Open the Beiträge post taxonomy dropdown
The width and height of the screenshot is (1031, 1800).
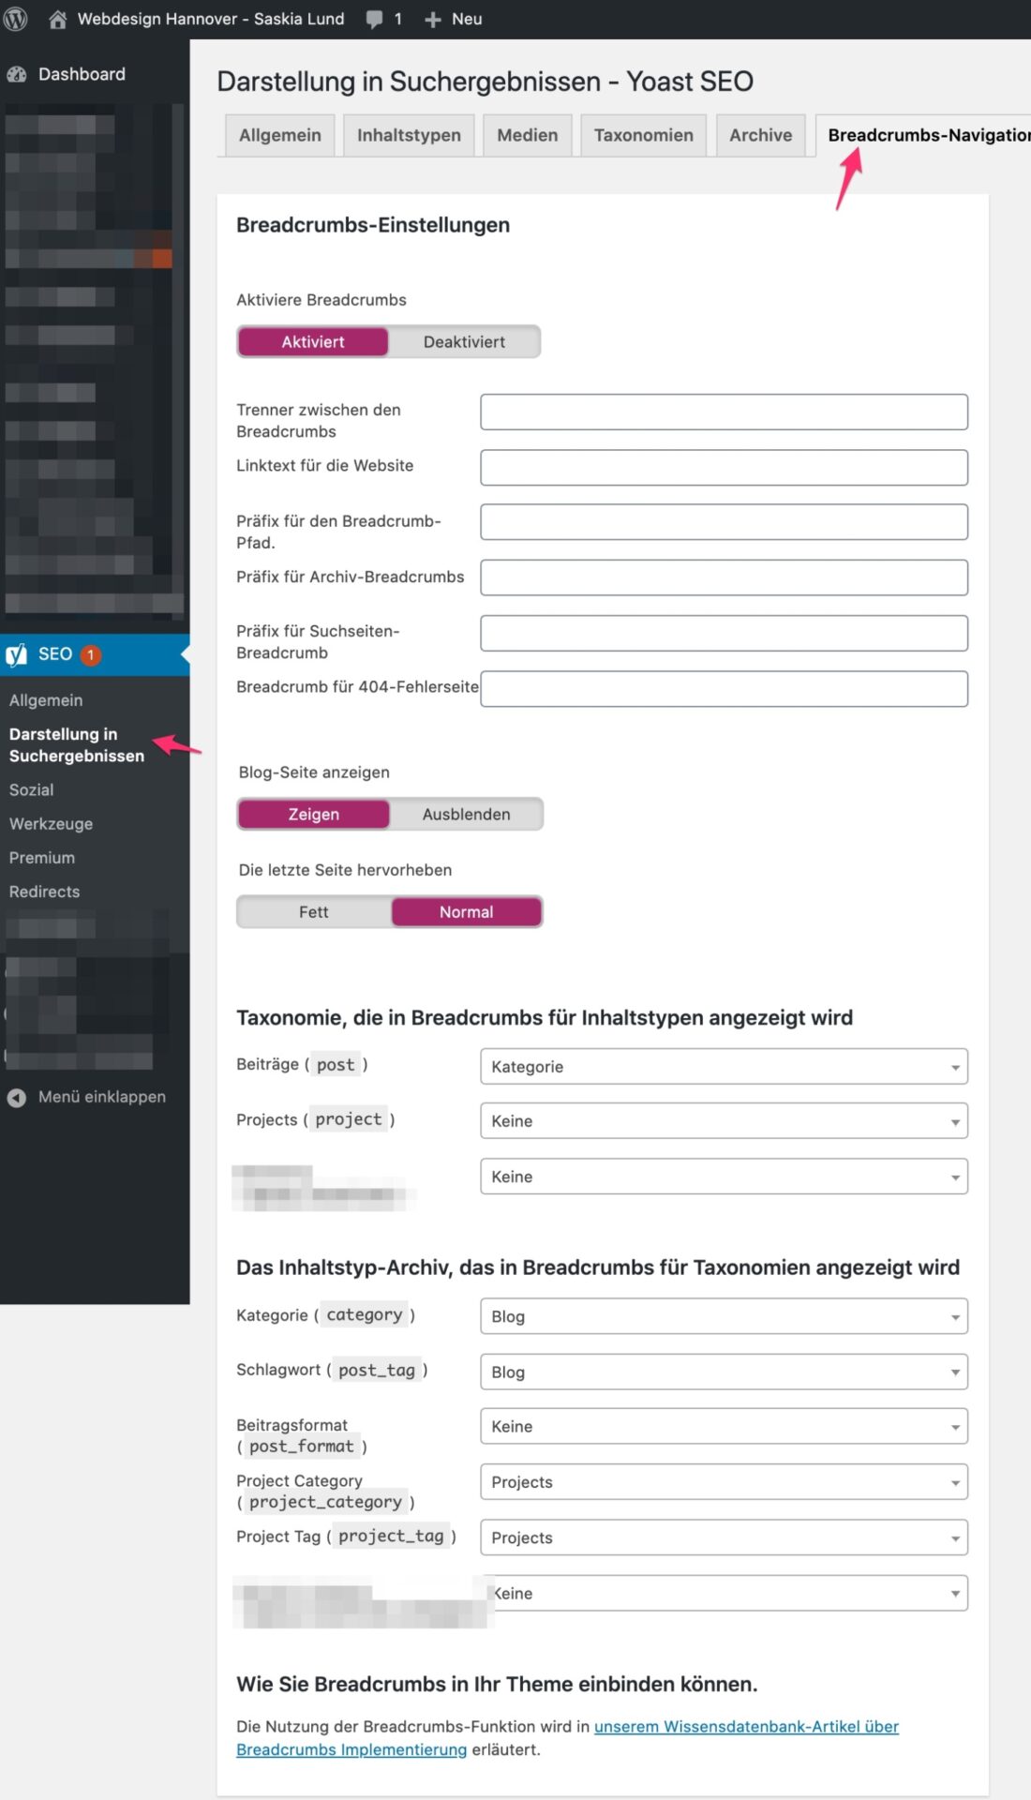coord(724,1067)
